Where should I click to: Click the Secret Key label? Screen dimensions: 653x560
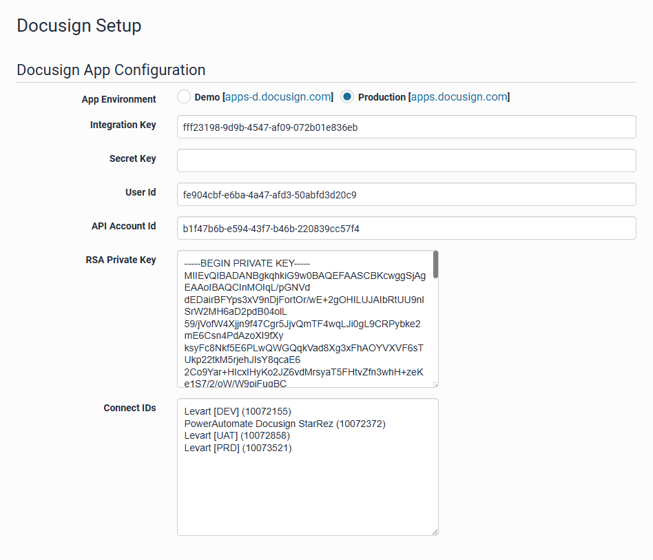[132, 158]
